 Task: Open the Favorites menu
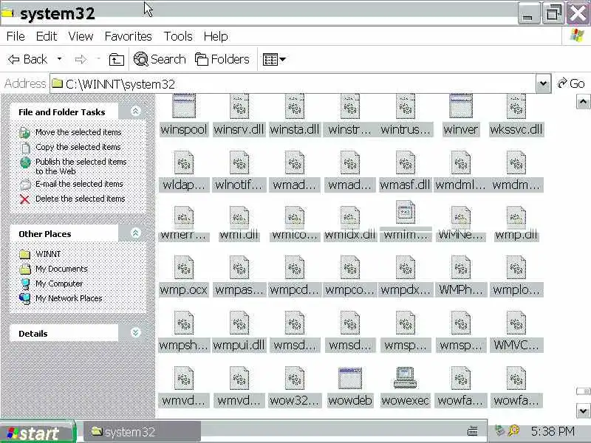(128, 36)
